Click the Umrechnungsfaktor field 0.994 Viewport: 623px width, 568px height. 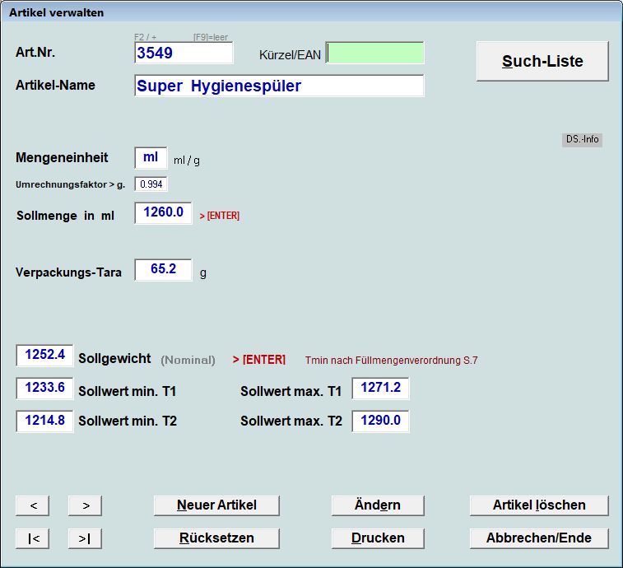(151, 184)
